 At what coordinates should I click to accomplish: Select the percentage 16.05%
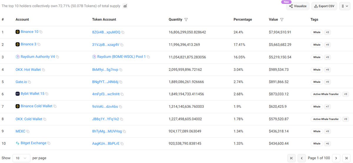239,57
